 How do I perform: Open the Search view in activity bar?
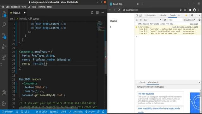(4, 25)
